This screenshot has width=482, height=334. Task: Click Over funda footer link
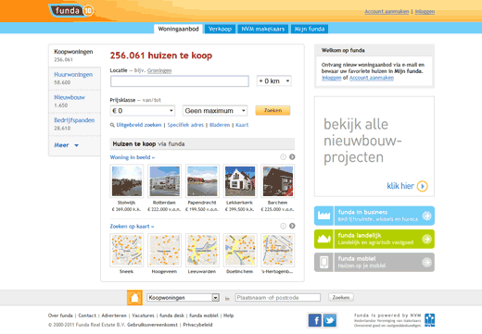tap(60, 315)
